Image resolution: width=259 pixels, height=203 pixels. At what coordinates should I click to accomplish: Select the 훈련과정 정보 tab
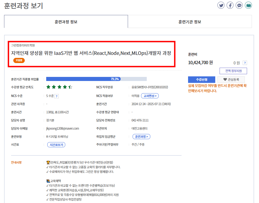(66, 21)
